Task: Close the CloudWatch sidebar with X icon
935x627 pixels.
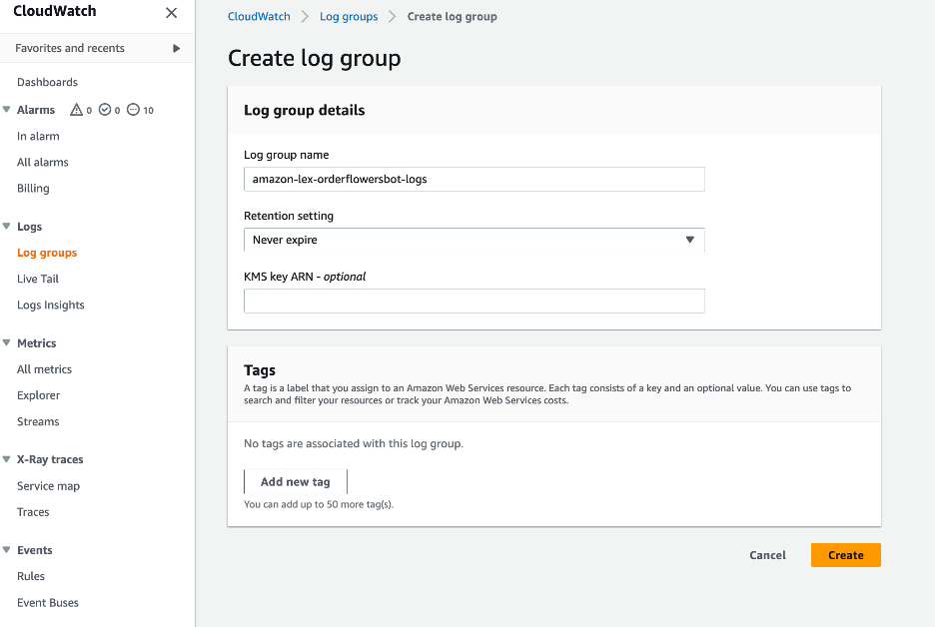Action: tap(172, 13)
